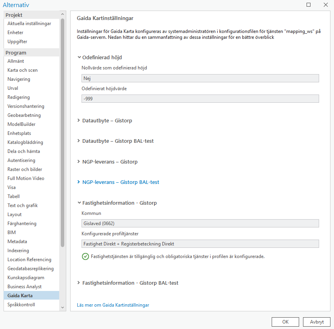Screen dimensions: 334x329
Task: Click the Odefinierat höjdvärde field
Action: point(200,99)
